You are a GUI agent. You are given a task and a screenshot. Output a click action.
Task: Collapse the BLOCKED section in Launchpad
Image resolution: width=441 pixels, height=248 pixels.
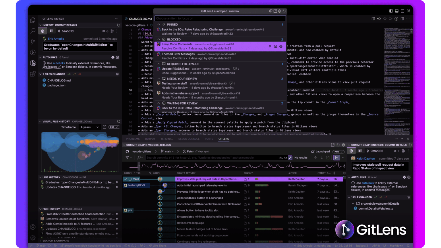click(x=158, y=39)
